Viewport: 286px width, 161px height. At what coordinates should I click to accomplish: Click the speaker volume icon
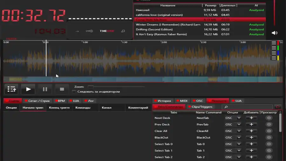tap(275, 33)
